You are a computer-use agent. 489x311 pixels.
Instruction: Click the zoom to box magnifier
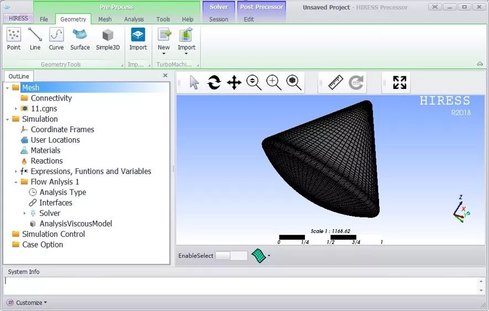coord(293,83)
